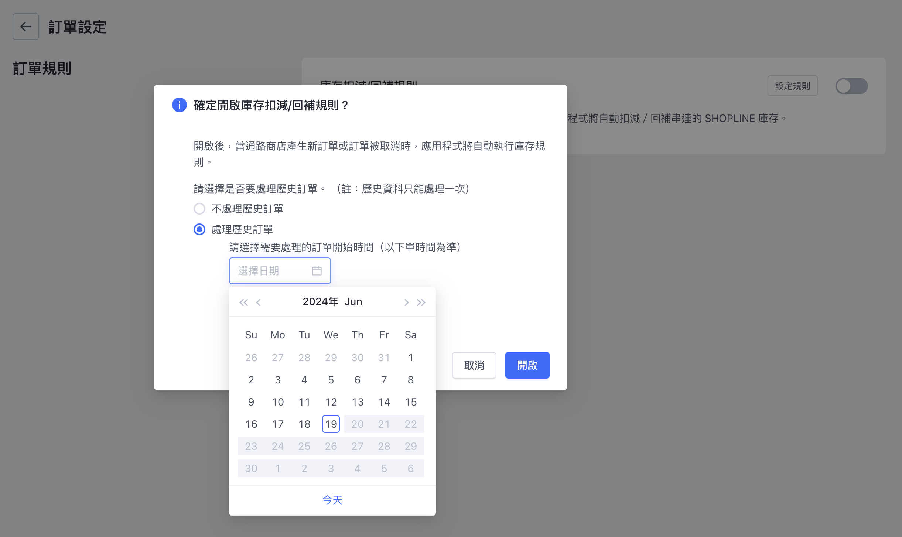Image resolution: width=902 pixels, height=537 pixels.
Task: Pick June 19 in the calendar
Action: (x=331, y=424)
